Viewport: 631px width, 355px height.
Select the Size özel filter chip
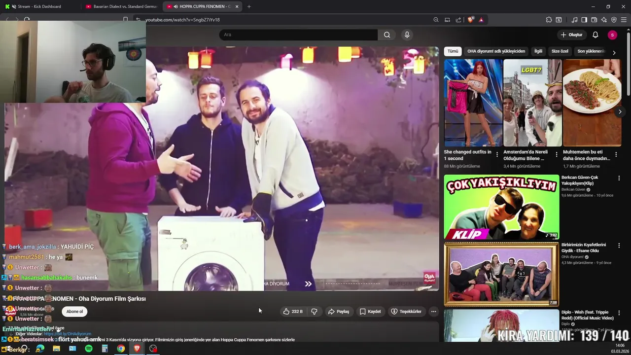[560, 51]
